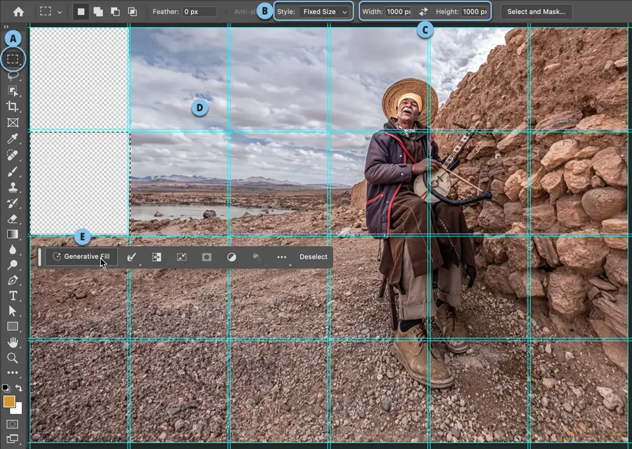Click the Generative Fill button
Viewport: 632px width, 449px height.
(x=82, y=257)
